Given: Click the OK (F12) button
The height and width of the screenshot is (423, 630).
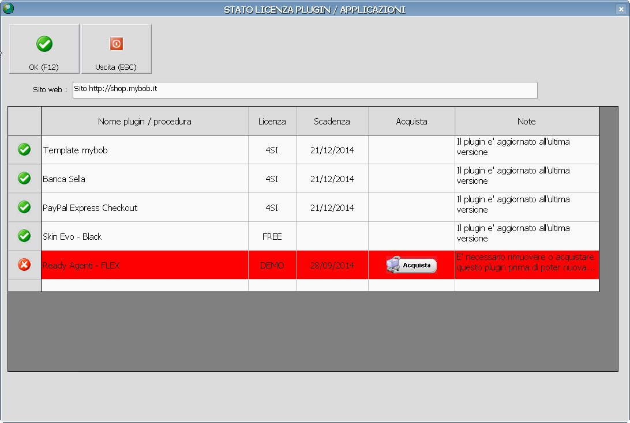Looking at the screenshot, I should coord(44,49).
